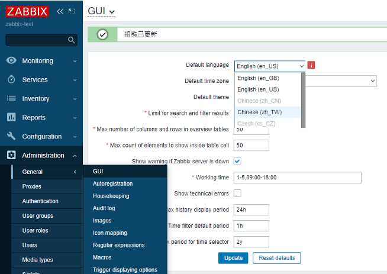The width and height of the screenshot is (387, 274).
Task: Select Regular expressions in General submenu
Action: click(125, 245)
